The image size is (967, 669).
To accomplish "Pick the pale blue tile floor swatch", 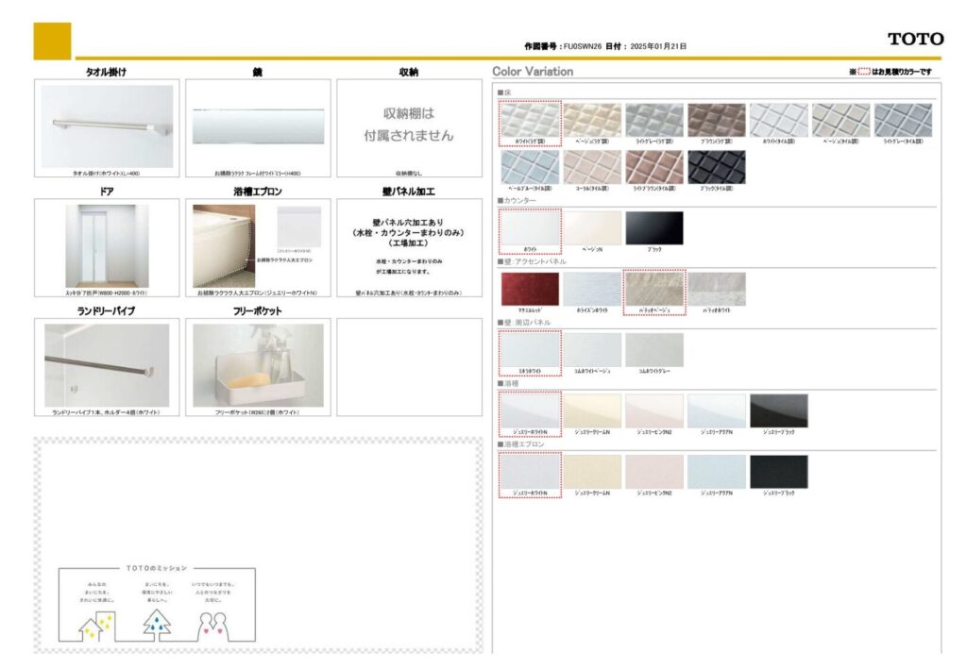I will 529,167.
